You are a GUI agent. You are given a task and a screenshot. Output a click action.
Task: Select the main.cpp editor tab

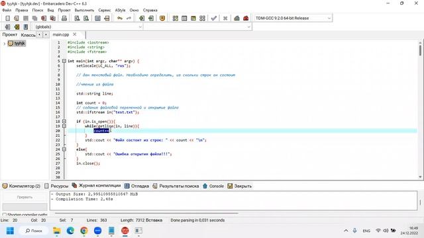pyautogui.click(x=61, y=34)
